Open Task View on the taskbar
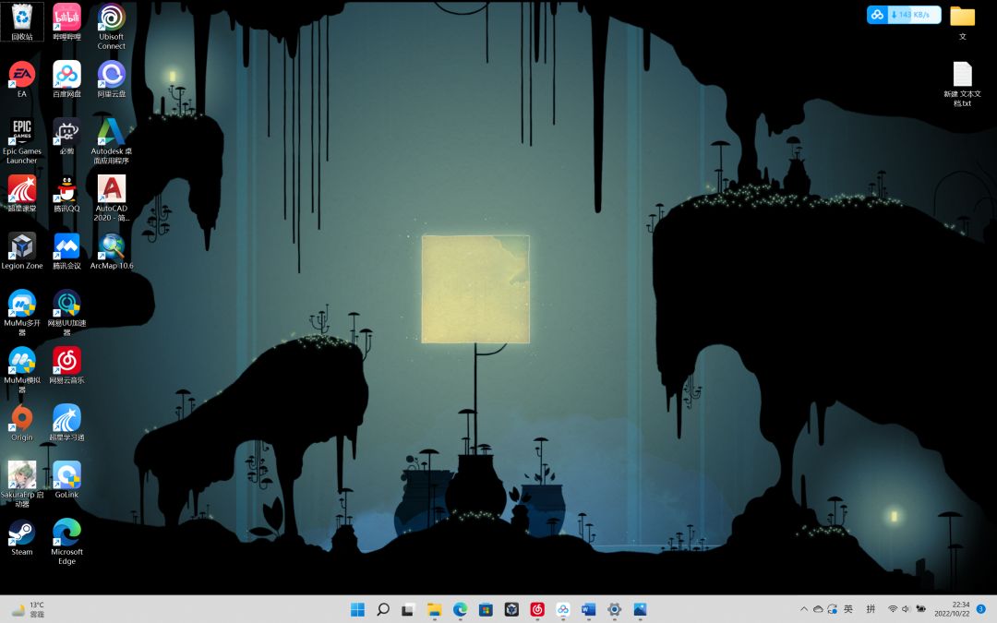Image resolution: width=997 pixels, height=623 pixels. click(408, 609)
